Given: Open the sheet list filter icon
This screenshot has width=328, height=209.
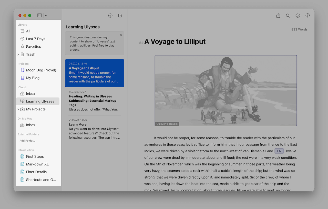Looking at the screenshot, I should pyautogui.click(x=110, y=16).
